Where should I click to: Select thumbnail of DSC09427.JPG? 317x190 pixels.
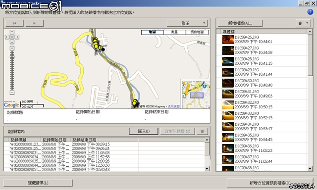click(x=228, y=50)
